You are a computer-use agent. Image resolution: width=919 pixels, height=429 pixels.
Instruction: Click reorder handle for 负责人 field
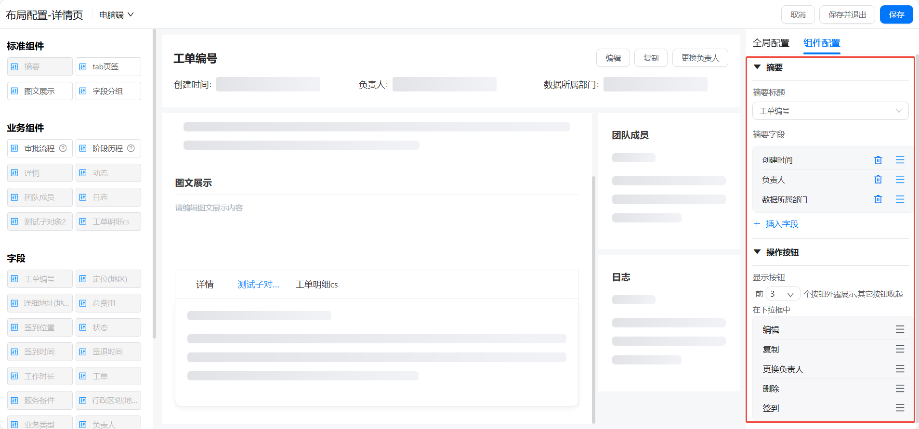(900, 180)
